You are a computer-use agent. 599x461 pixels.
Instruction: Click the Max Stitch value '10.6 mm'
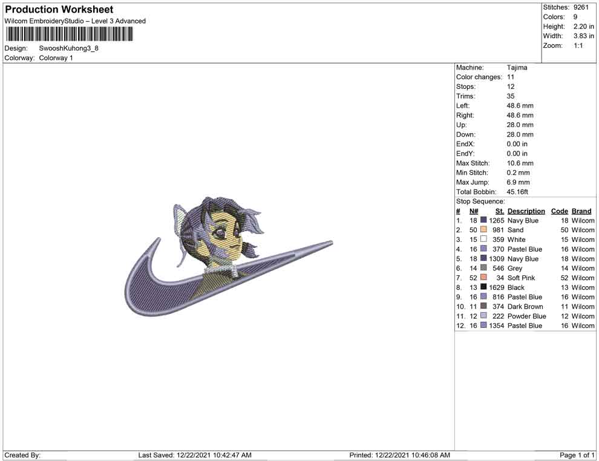point(520,163)
